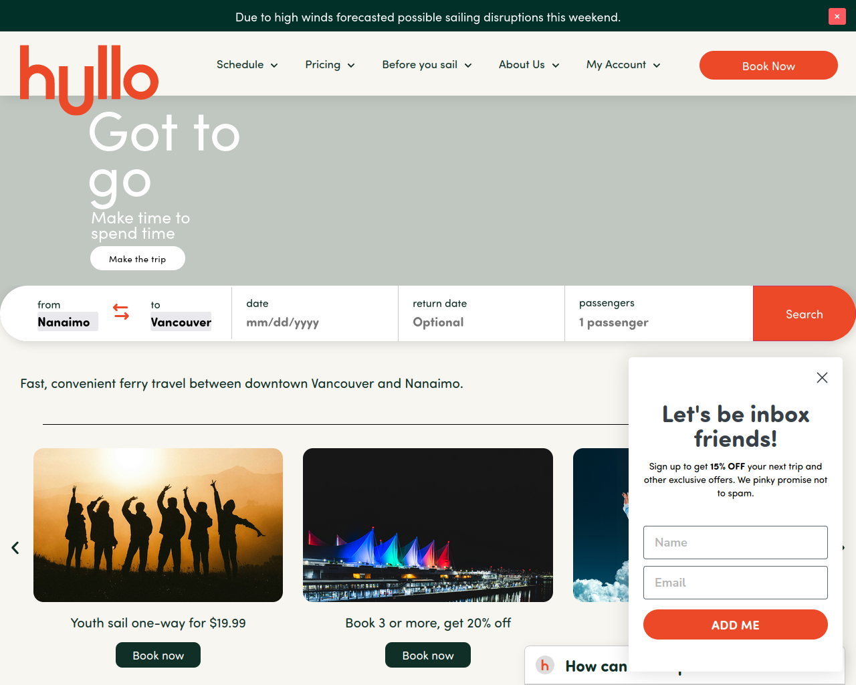The image size is (856, 685).
Task: Go to the previous carousel slide
Action: pyautogui.click(x=15, y=548)
